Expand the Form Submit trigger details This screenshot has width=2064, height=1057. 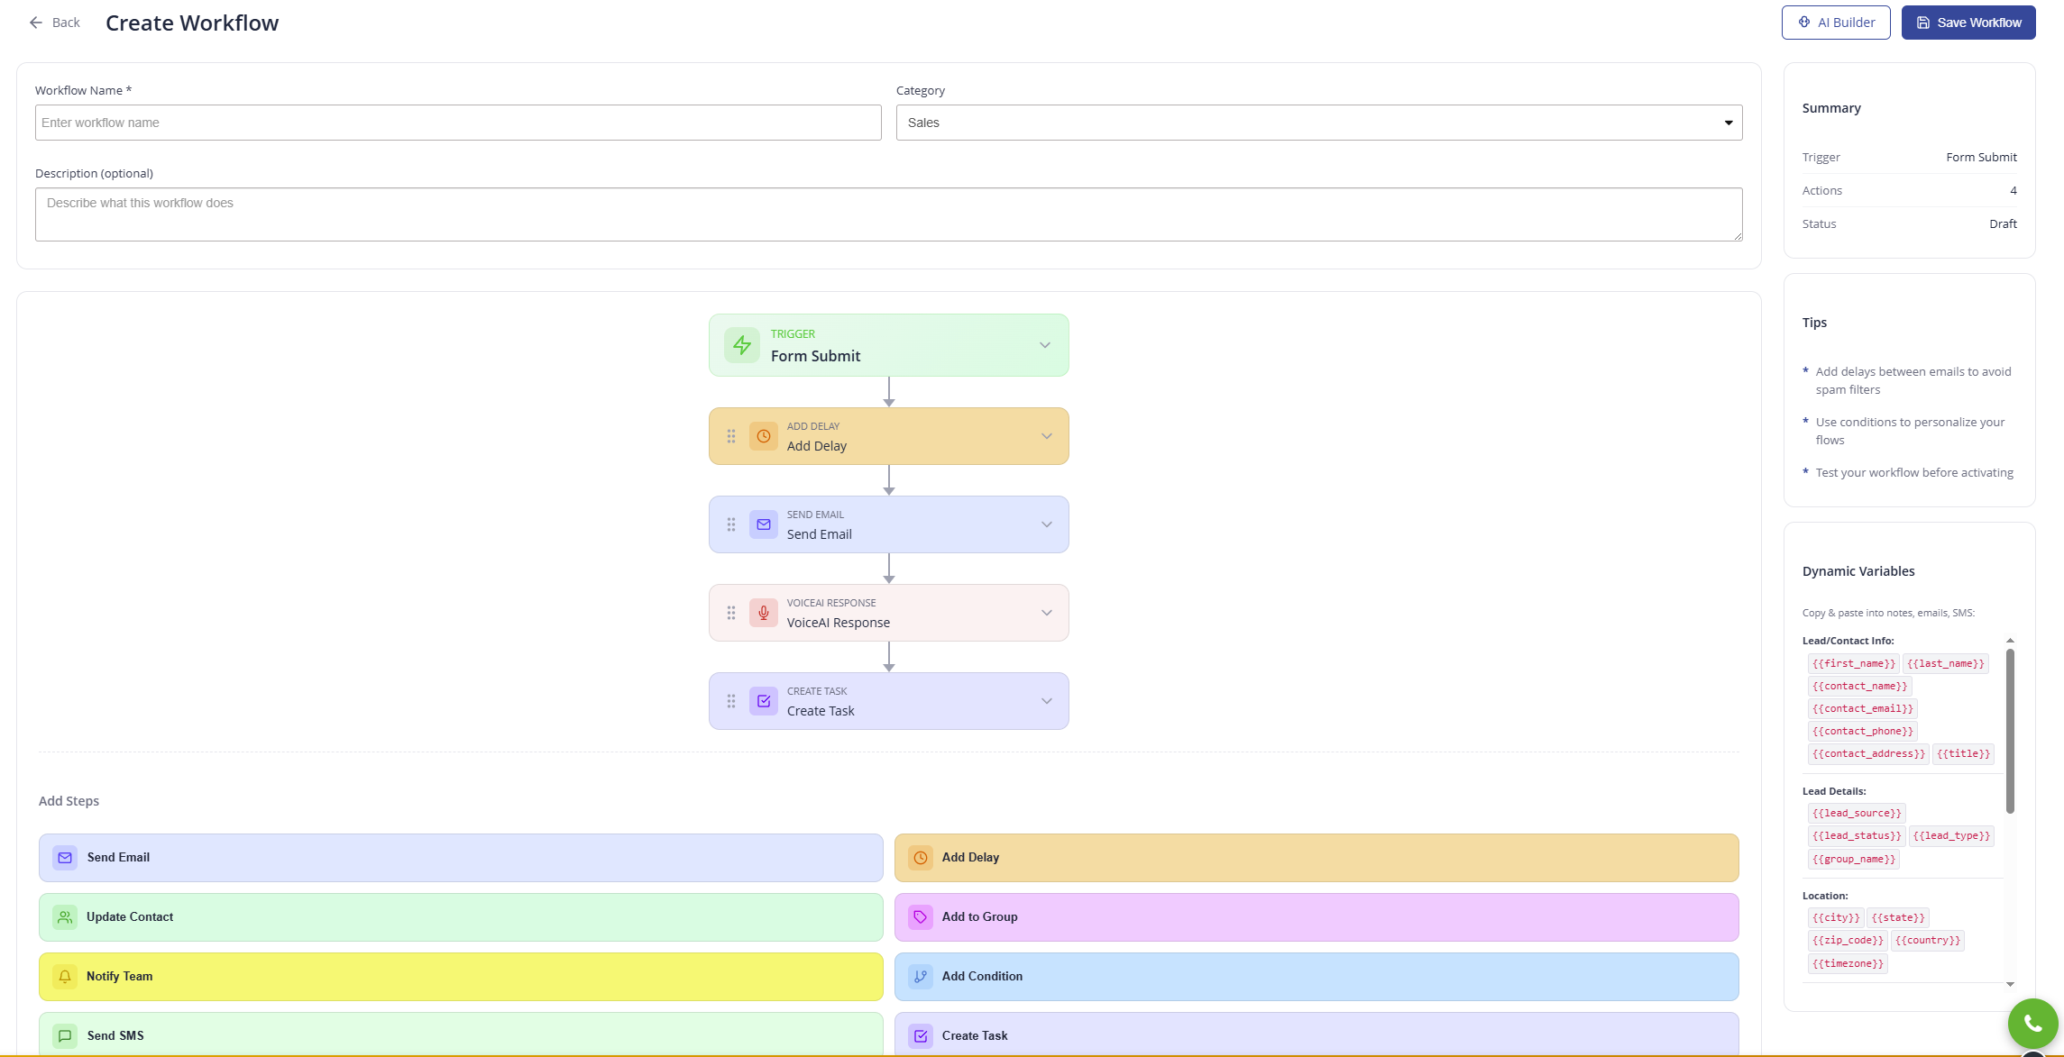(1045, 344)
